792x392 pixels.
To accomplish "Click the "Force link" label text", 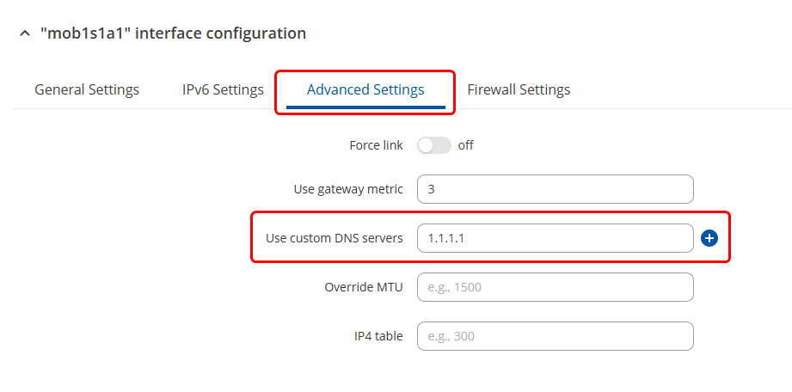I will pos(376,145).
